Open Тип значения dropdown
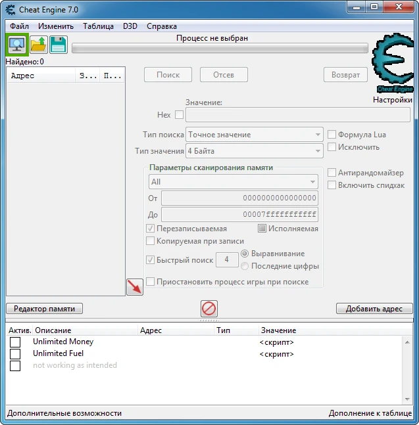 point(255,150)
